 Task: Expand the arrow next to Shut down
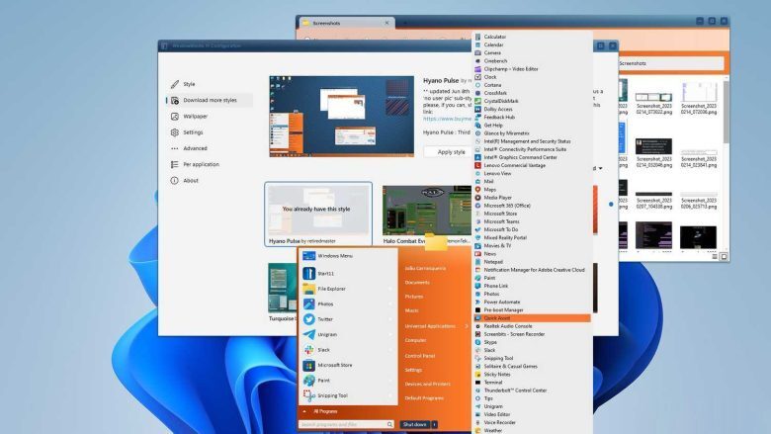[x=434, y=424]
